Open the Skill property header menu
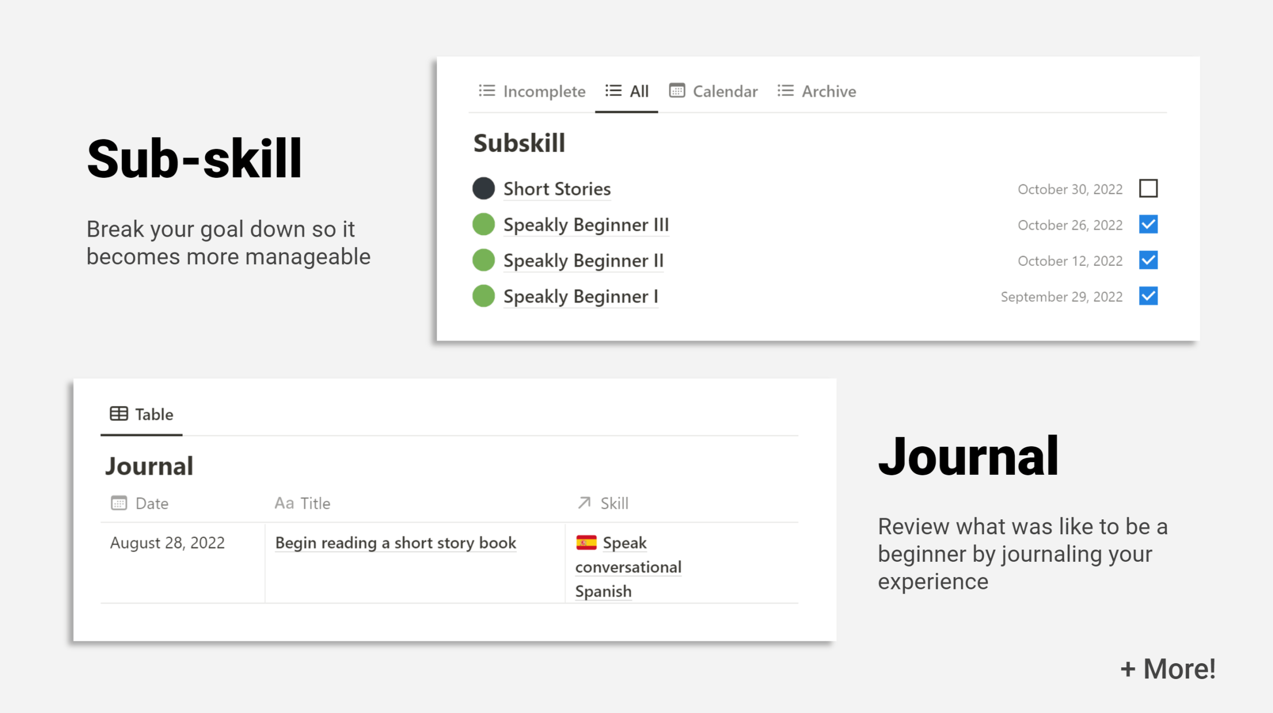1273x713 pixels. (x=614, y=502)
